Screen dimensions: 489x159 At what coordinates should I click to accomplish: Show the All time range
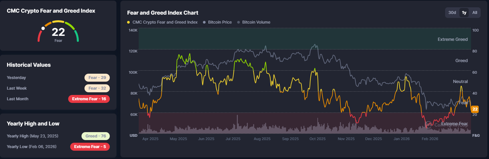coord(475,13)
